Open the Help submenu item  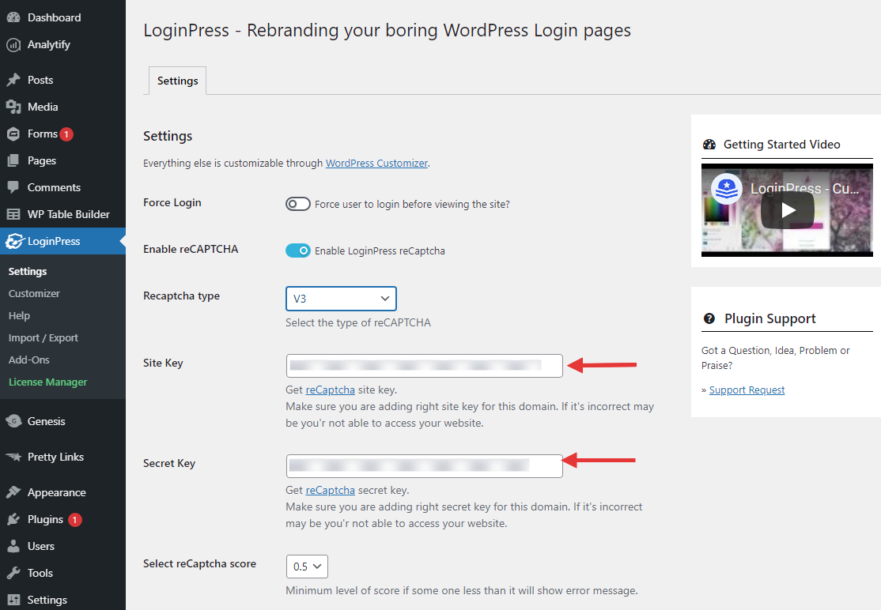pyautogui.click(x=19, y=315)
